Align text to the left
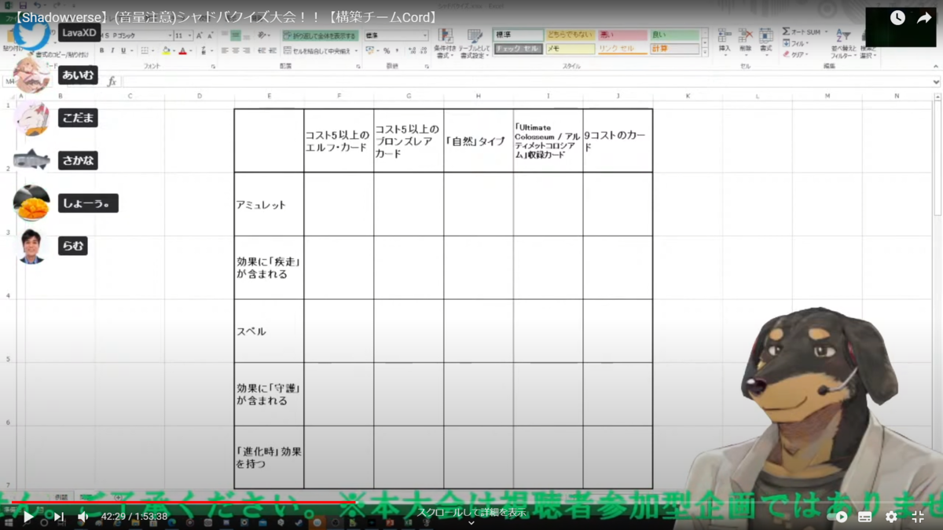The image size is (943, 530). 224,51
